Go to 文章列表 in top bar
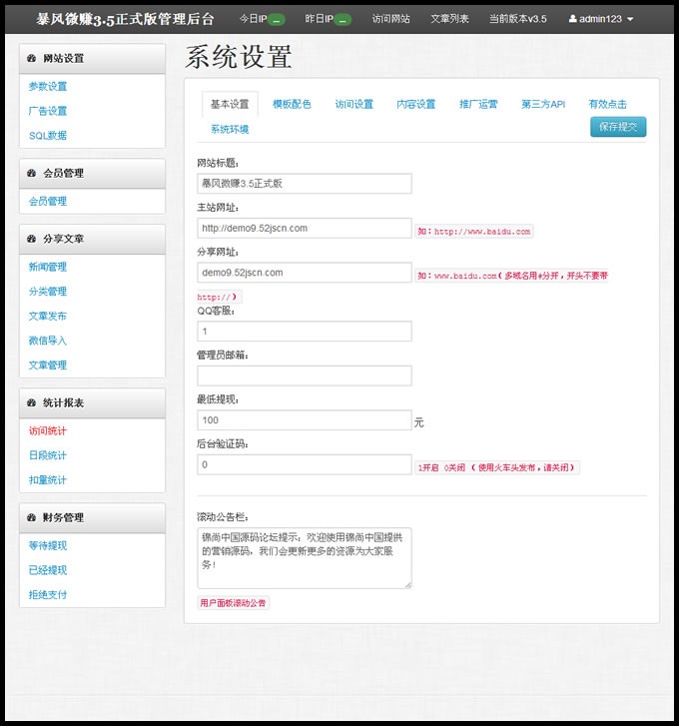 click(x=449, y=19)
